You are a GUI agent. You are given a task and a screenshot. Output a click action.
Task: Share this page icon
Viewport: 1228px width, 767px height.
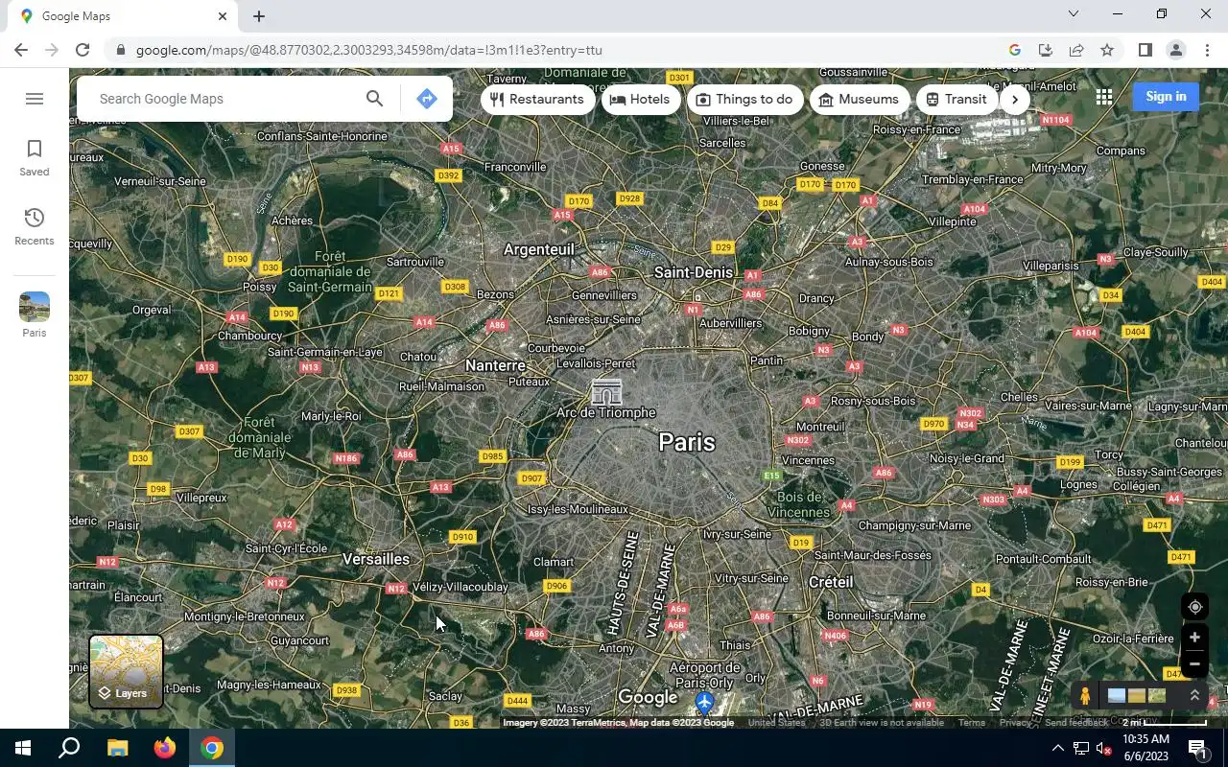[1076, 50]
